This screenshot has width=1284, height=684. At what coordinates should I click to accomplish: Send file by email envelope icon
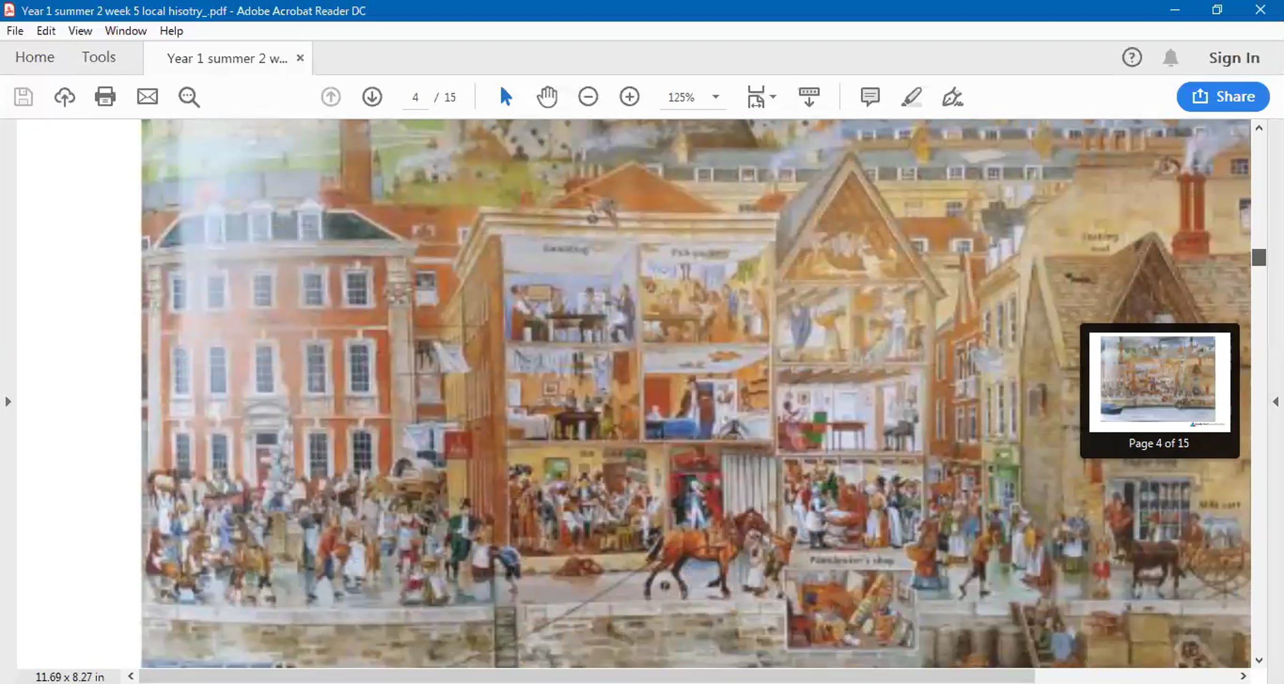click(147, 97)
